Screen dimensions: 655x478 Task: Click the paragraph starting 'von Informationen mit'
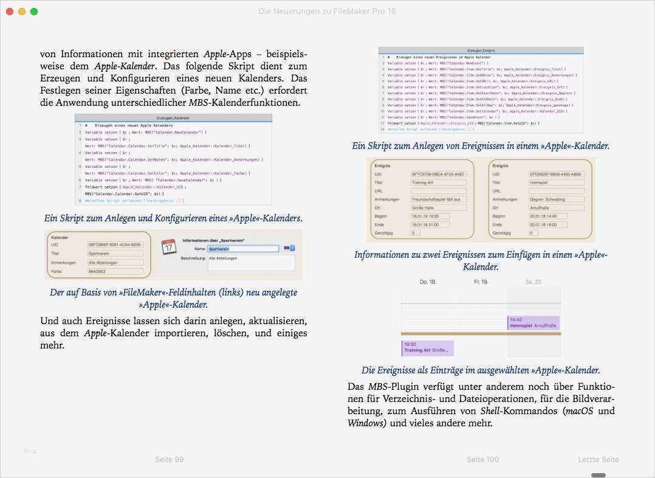coord(173,78)
